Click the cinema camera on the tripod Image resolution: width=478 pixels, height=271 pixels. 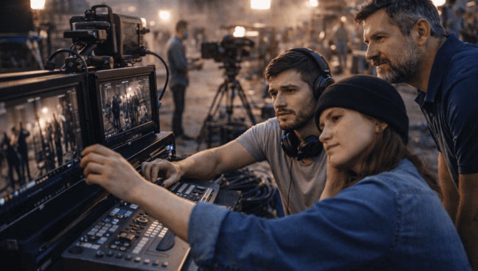coord(227,50)
